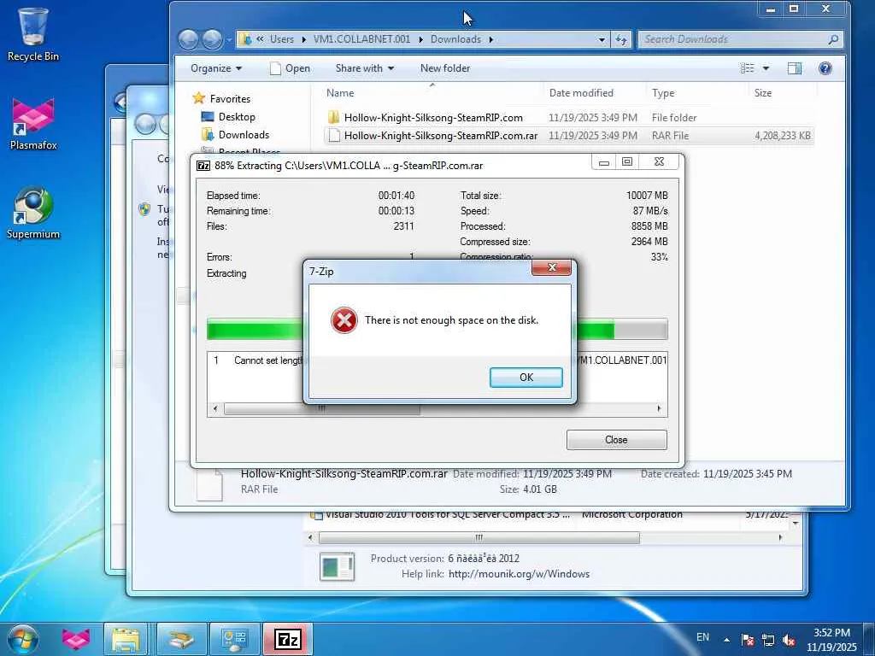Select Favorites in the navigation pane

(x=229, y=99)
